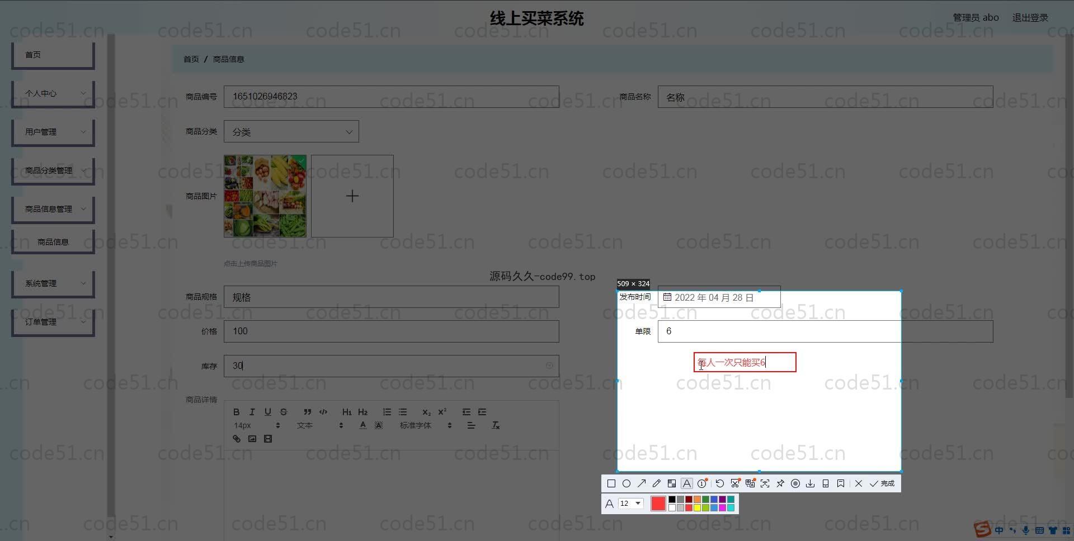Pick the black color swatch
Image resolution: width=1074 pixels, height=541 pixels.
coord(672,500)
